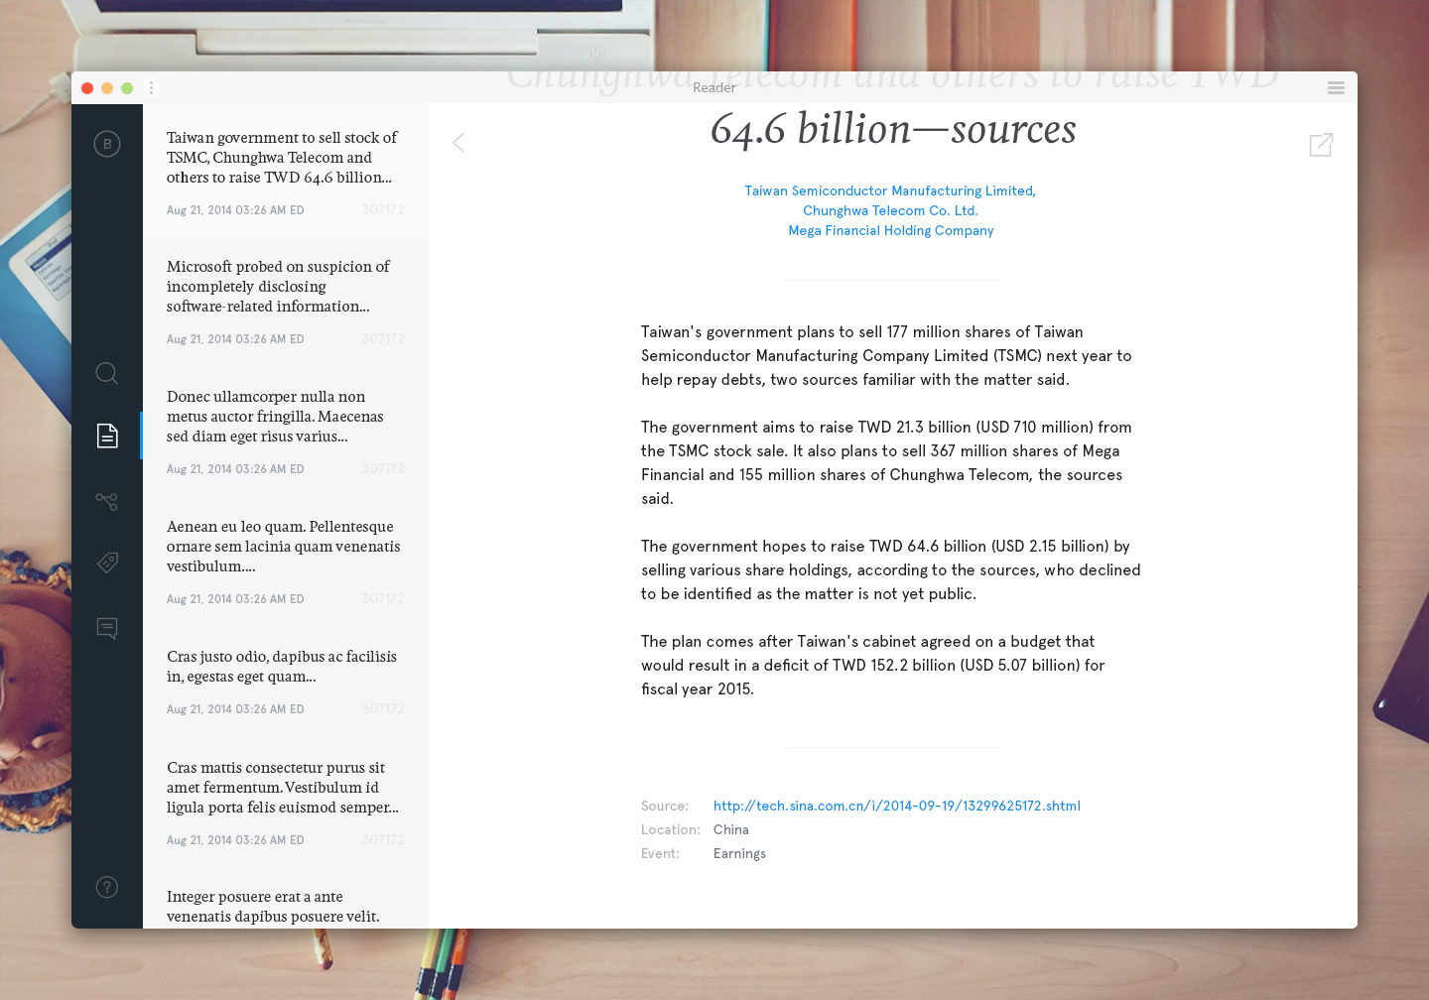The image size is (1429, 1000).
Task: Open article in external window icon
Action: pyautogui.click(x=1321, y=145)
